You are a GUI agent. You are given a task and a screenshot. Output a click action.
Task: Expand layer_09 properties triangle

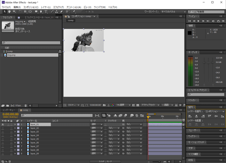pos(15,153)
